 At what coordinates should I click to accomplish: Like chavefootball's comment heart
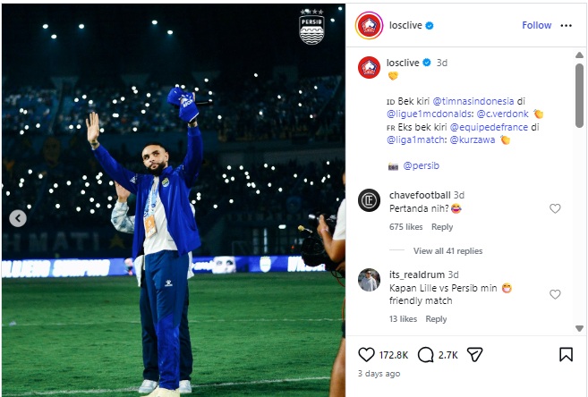coord(555,208)
